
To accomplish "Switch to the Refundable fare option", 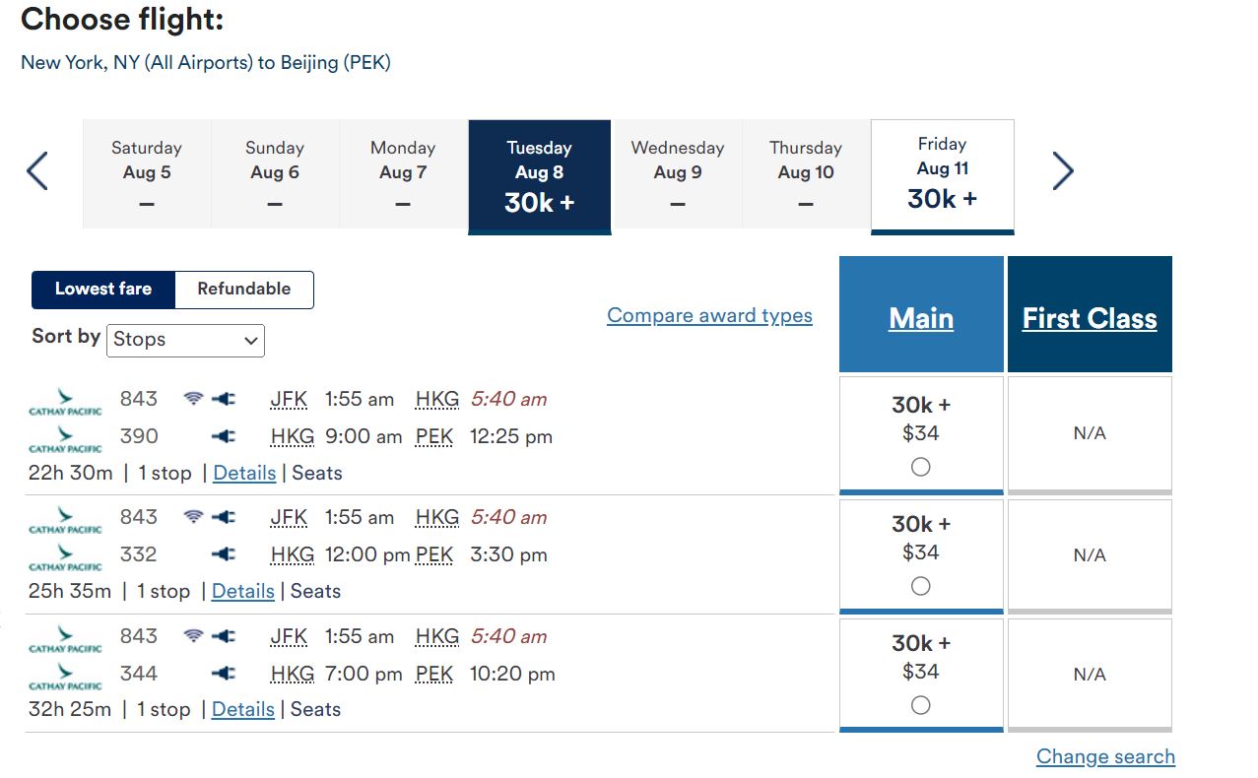I will pos(243,290).
